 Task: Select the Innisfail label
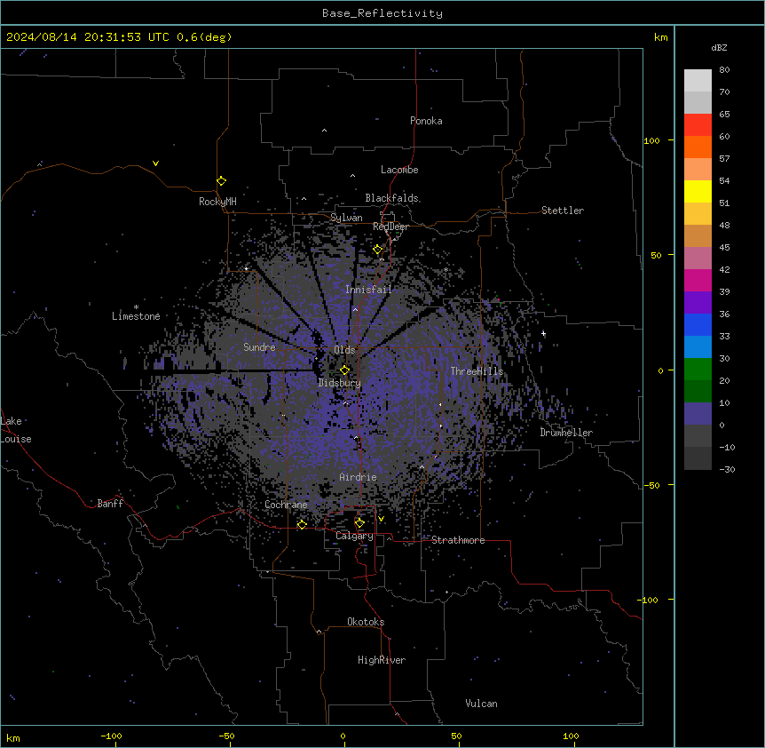point(368,290)
